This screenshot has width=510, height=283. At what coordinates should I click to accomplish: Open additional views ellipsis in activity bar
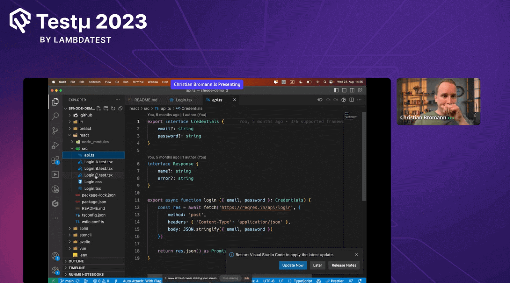click(55, 218)
